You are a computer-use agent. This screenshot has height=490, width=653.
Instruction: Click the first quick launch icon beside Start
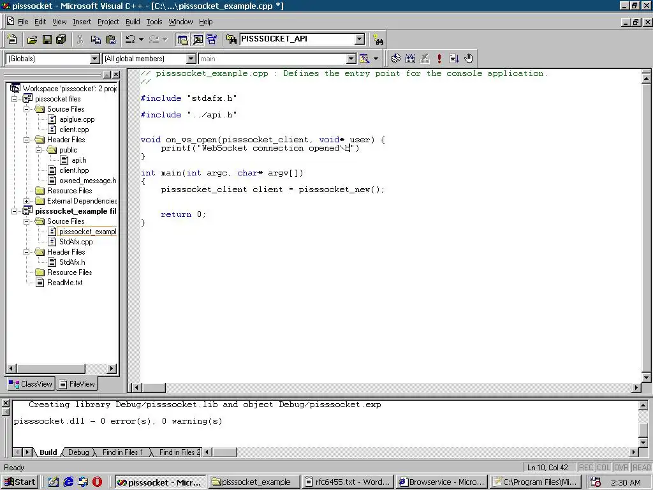[x=54, y=482]
